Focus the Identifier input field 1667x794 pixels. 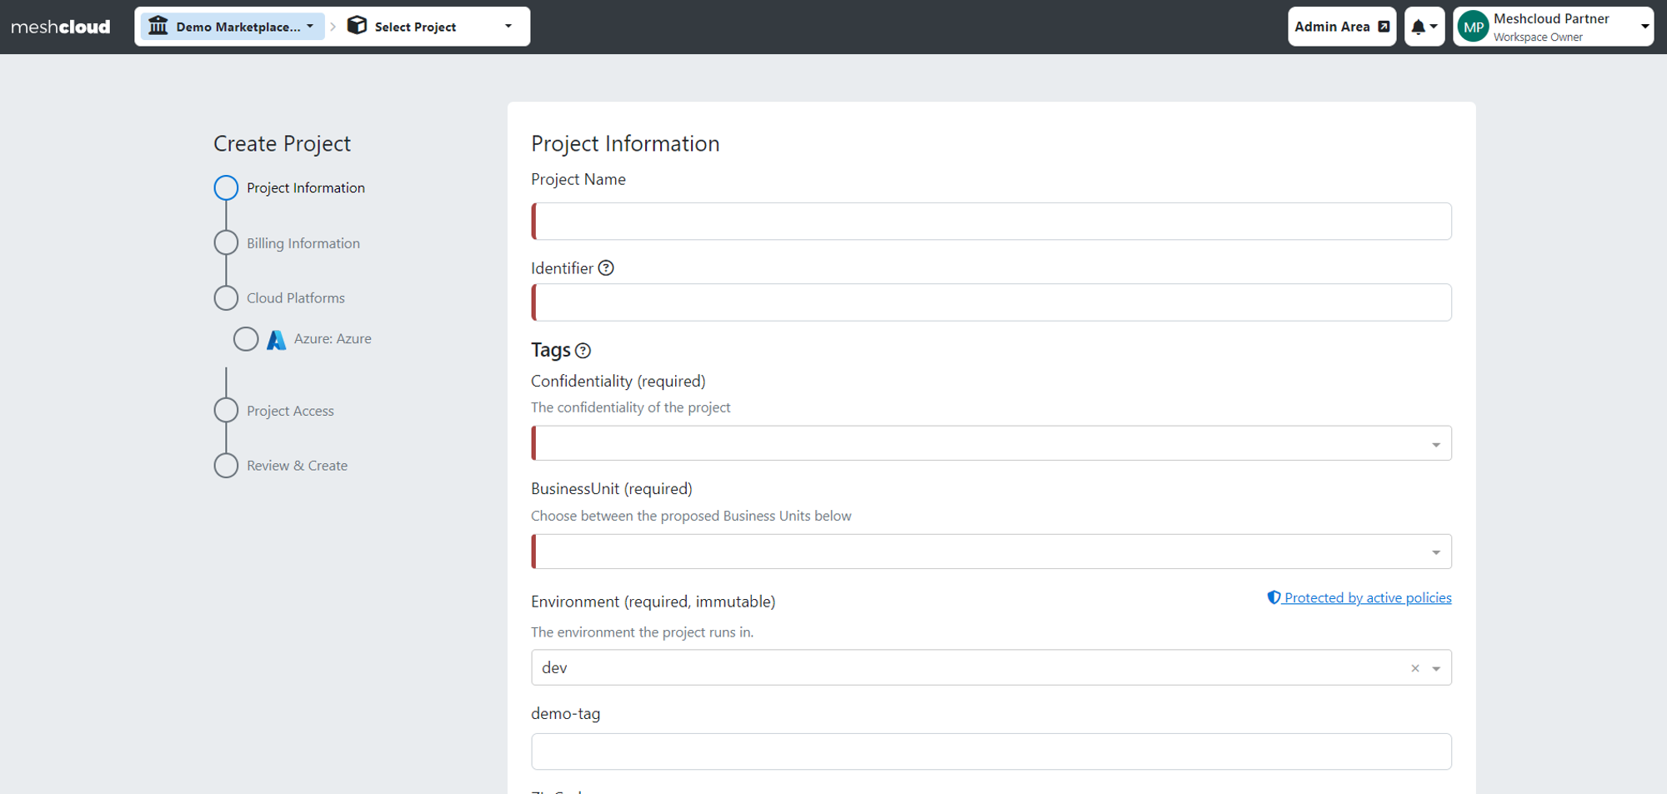[991, 302]
